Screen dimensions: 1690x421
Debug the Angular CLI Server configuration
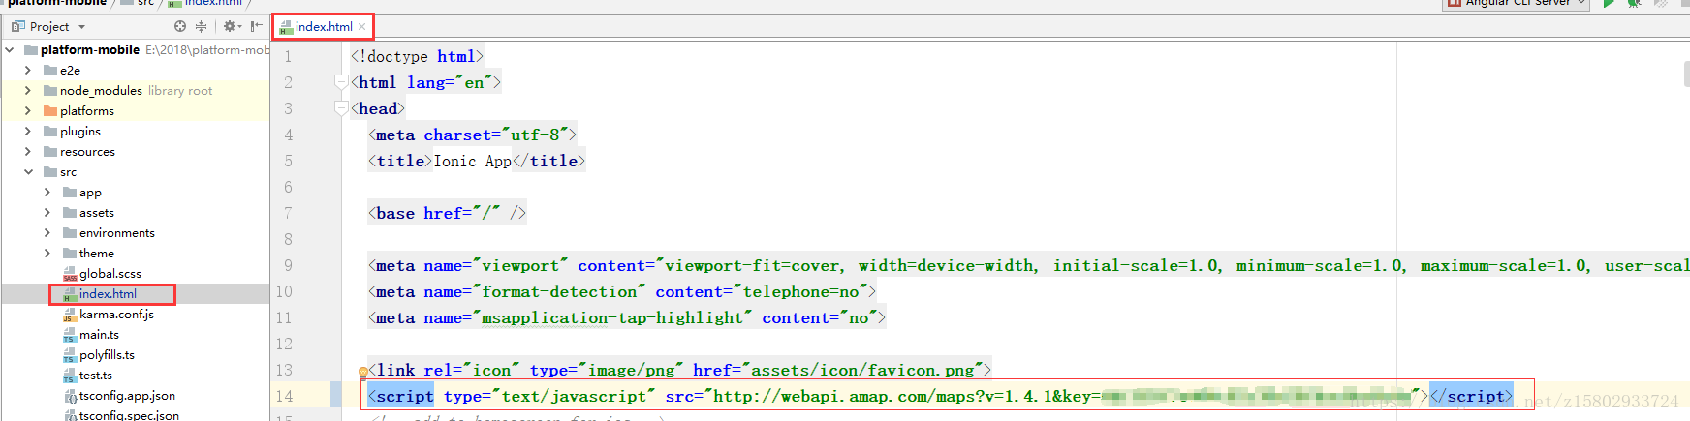1634,4
